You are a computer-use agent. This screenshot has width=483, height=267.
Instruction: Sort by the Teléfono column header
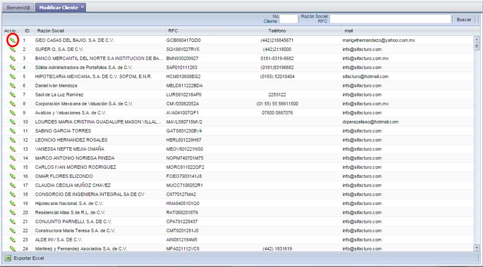point(277,31)
